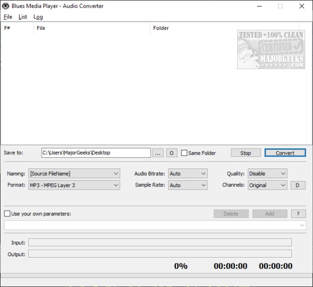Viewport: 313px width, 287px height.
Task: Click the Folder column header
Action: pyautogui.click(x=225, y=28)
